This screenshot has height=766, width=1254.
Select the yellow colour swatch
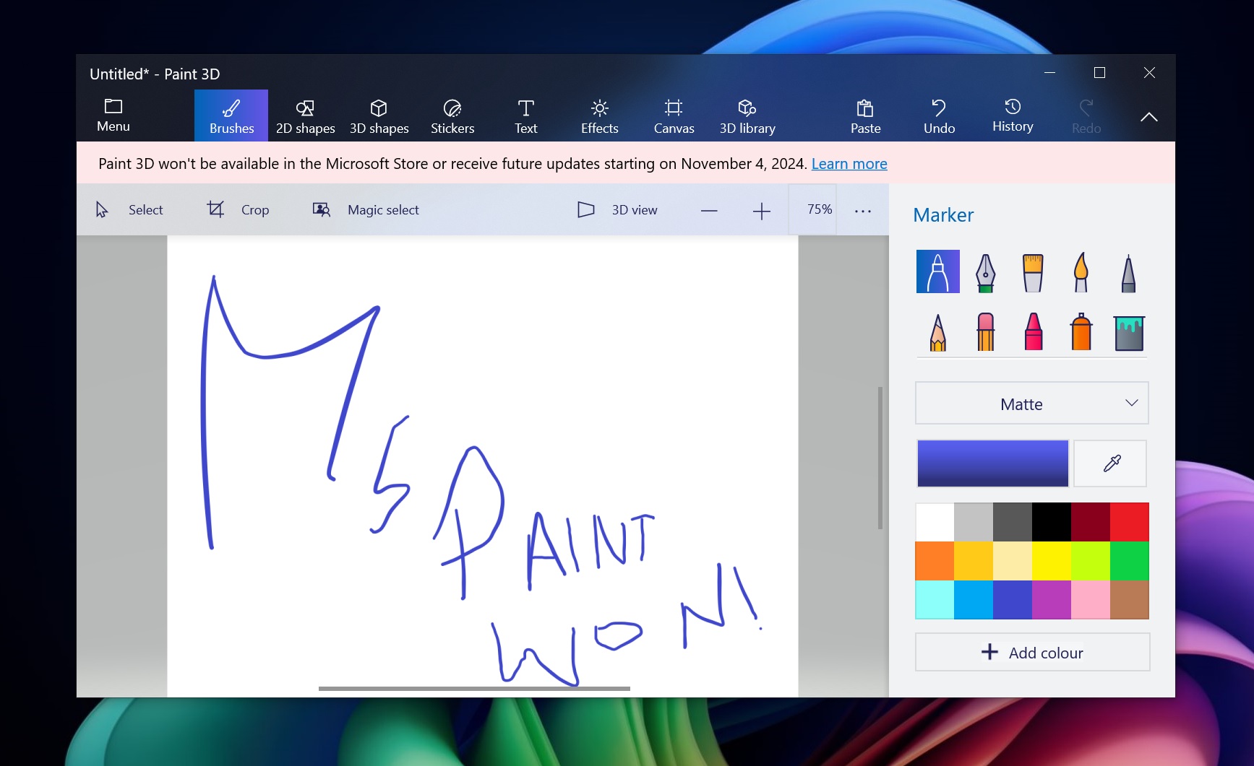click(x=1051, y=561)
